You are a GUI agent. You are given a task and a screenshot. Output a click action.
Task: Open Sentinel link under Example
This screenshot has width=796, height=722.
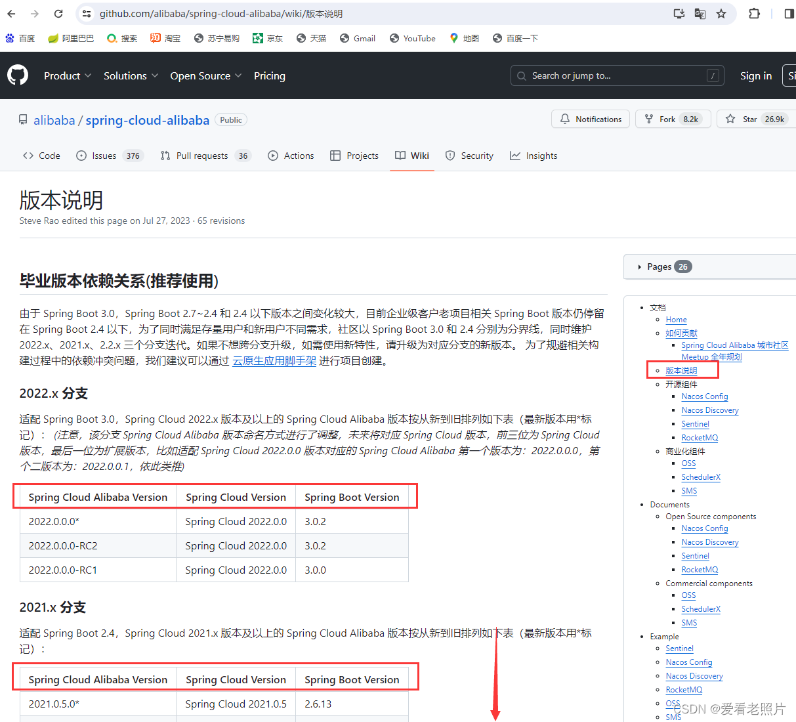point(679,648)
